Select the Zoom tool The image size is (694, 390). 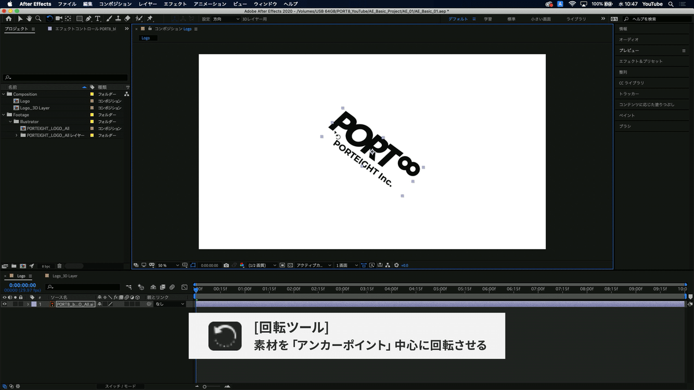click(x=38, y=19)
